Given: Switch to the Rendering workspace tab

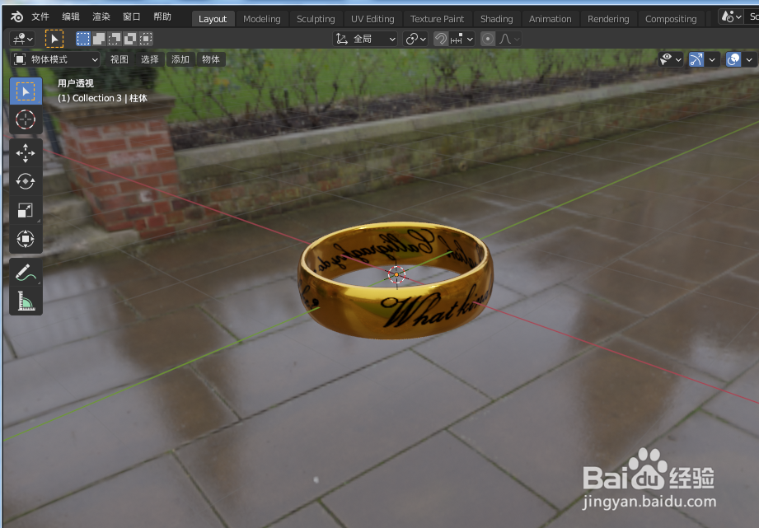Looking at the screenshot, I should 608,19.
